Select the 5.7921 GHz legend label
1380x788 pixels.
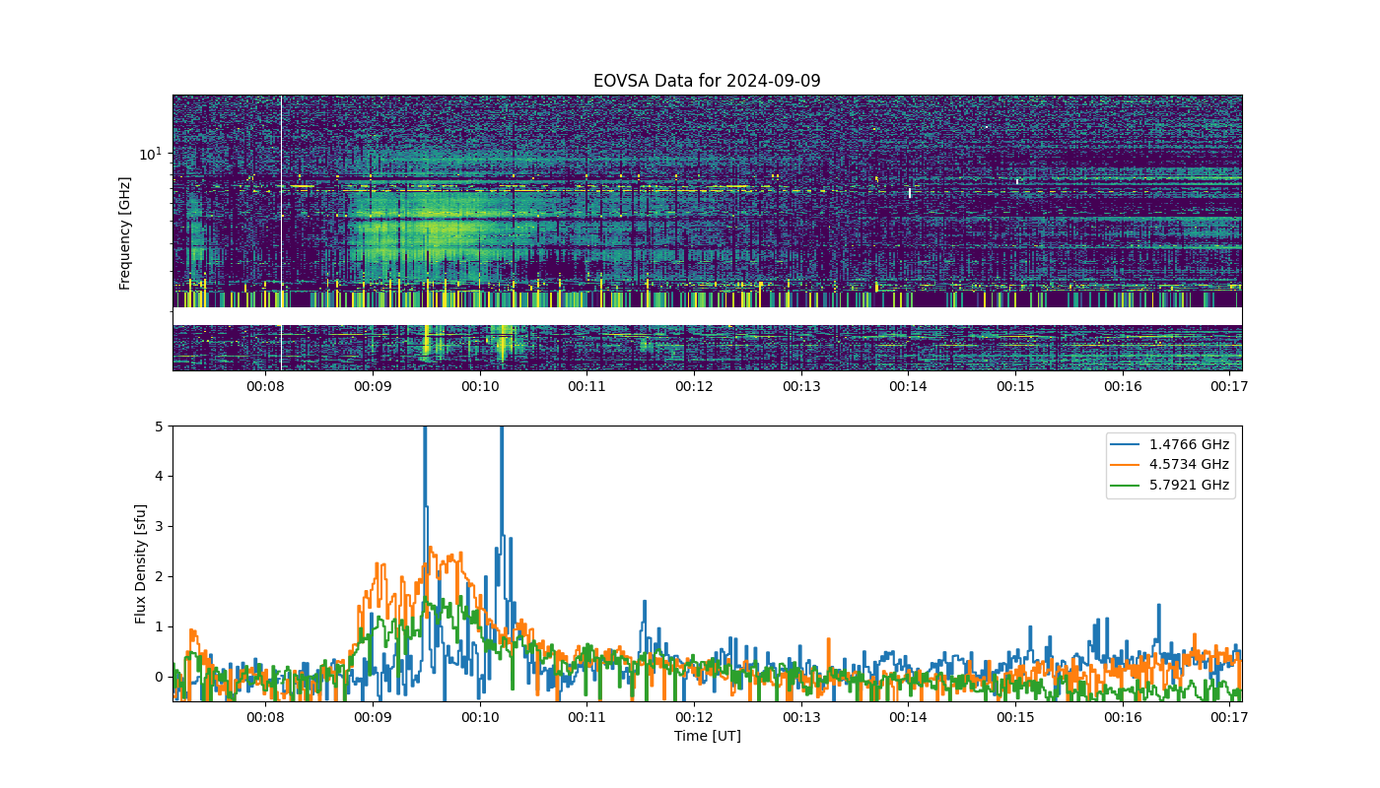[x=1190, y=485]
